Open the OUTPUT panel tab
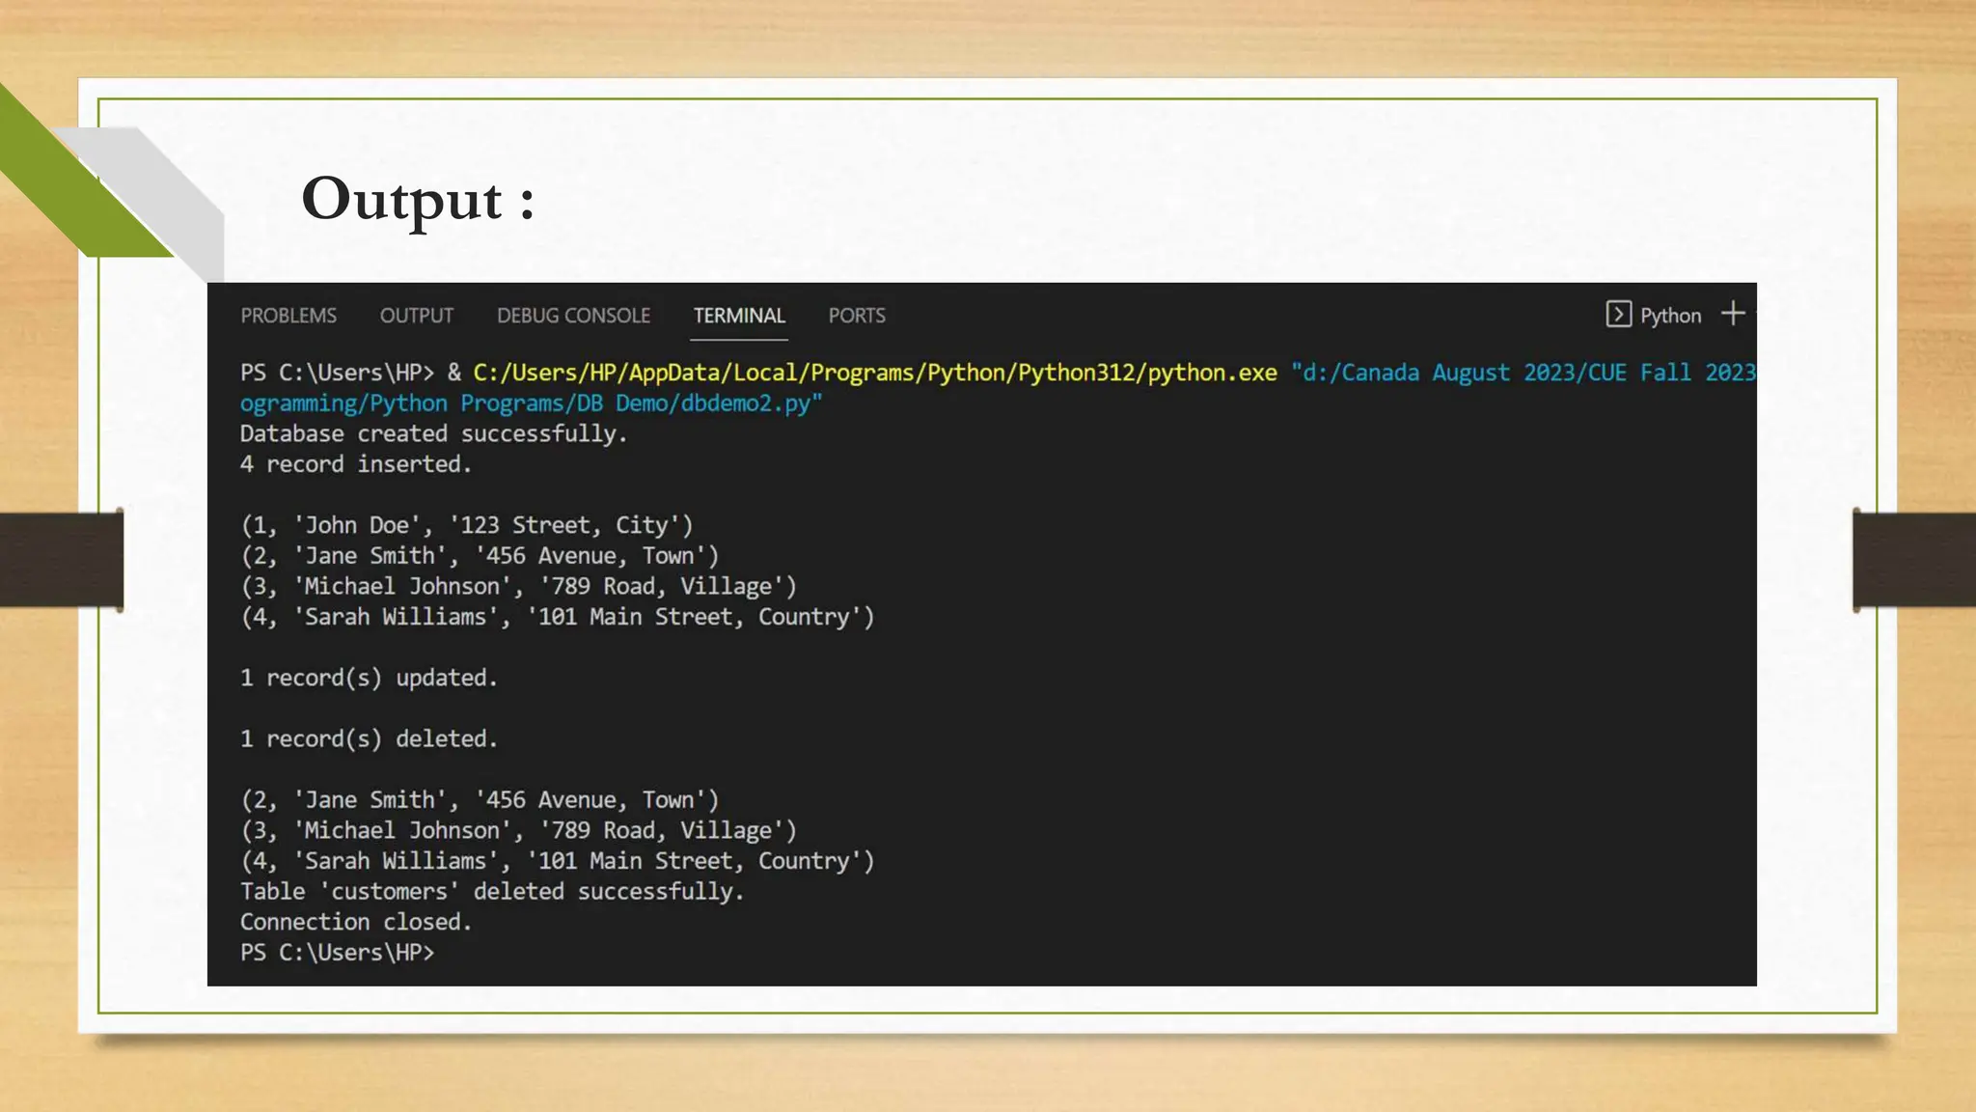 (416, 316)
